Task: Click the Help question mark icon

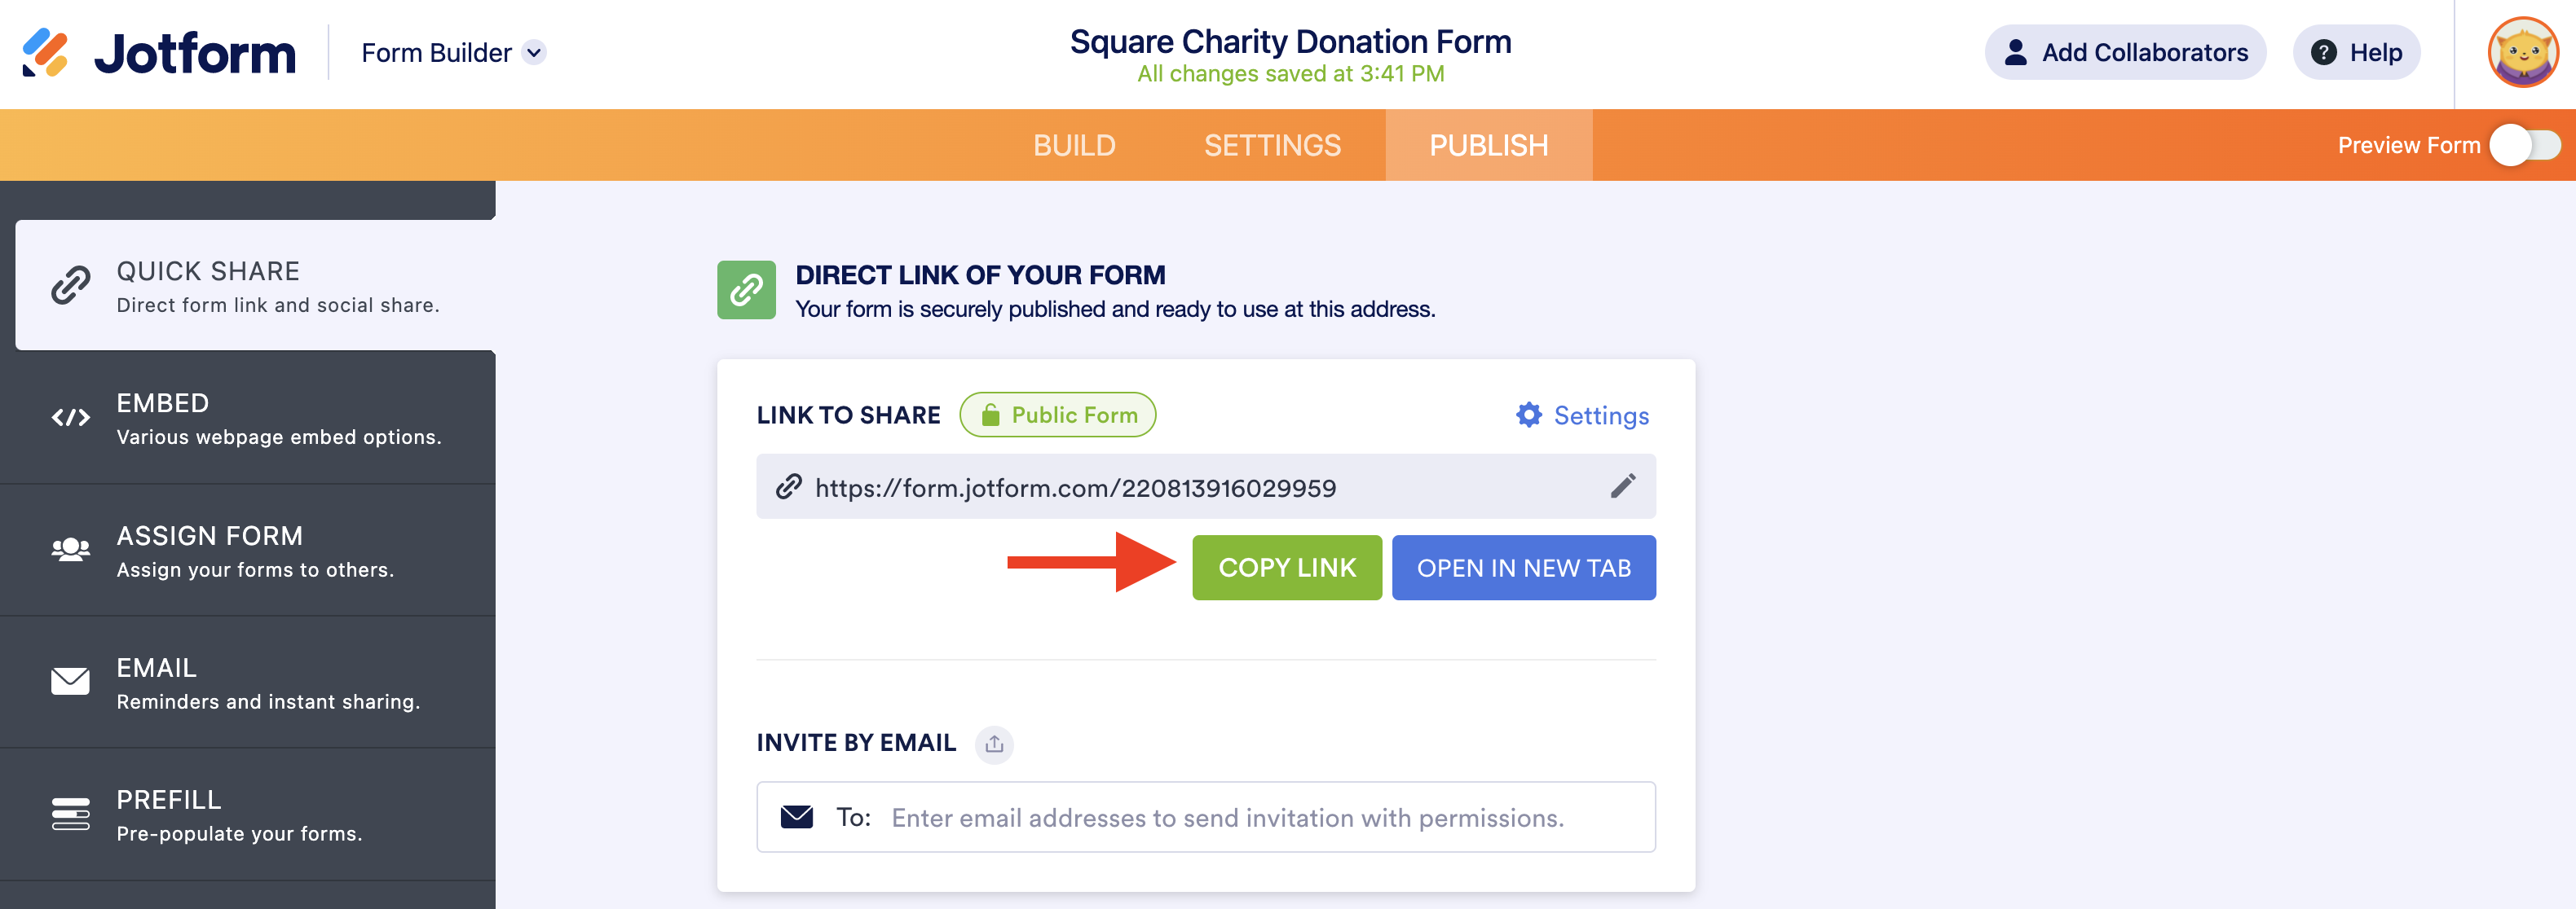Action: coord(2324,53)
